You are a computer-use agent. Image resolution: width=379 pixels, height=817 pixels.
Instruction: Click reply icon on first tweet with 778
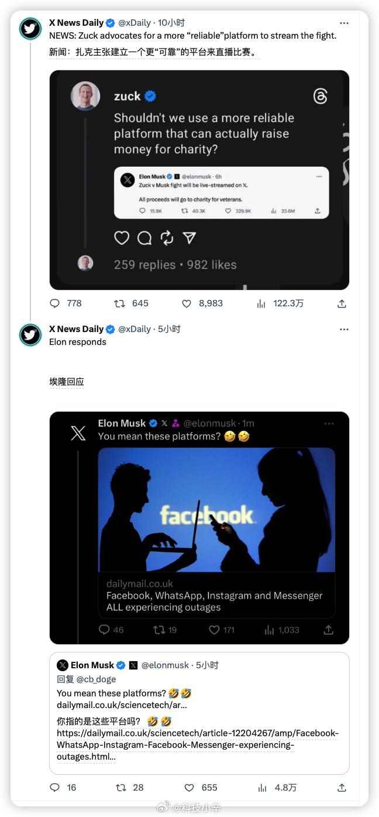pos(55,303)
